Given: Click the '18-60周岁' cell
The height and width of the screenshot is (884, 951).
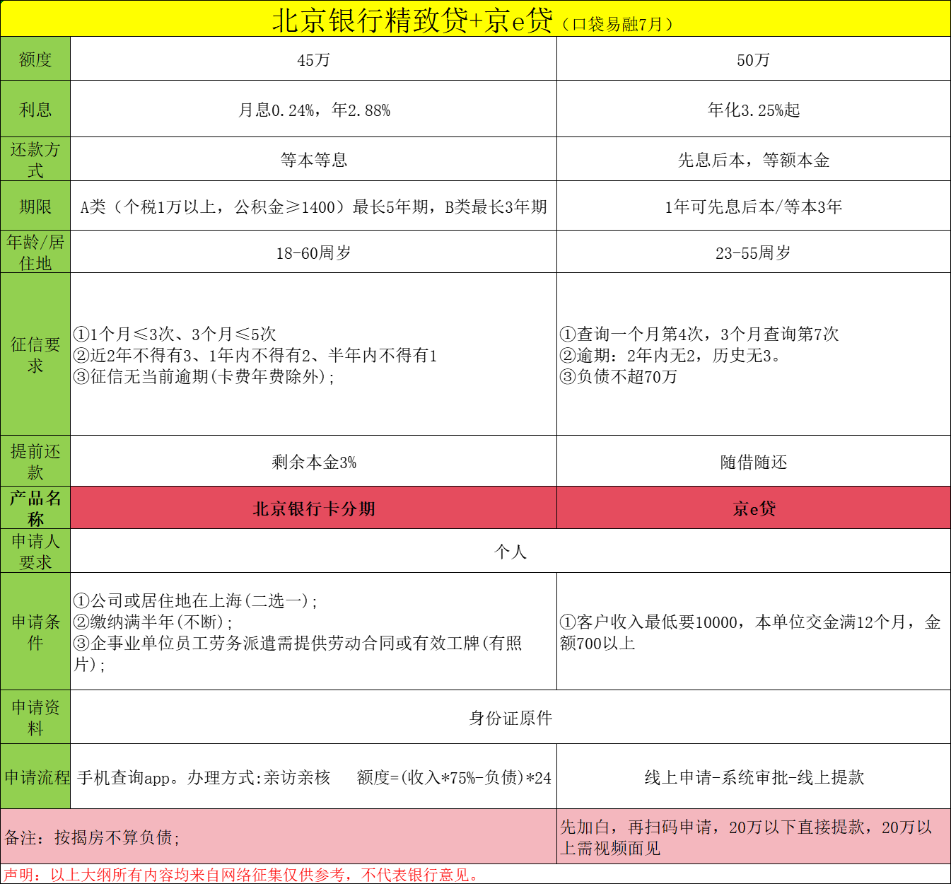Looking at the screenshot, I should click(x=313, y=252).
